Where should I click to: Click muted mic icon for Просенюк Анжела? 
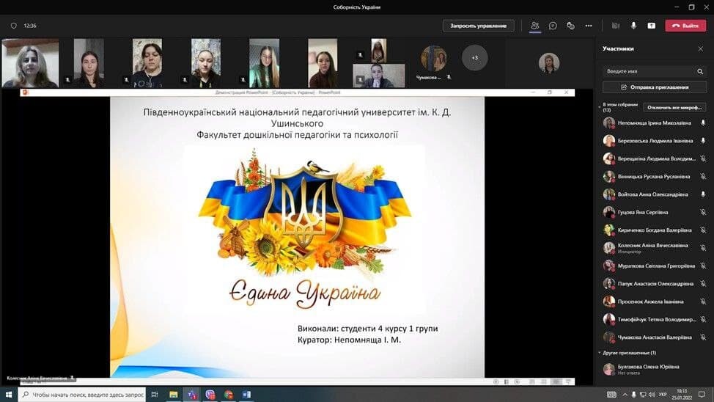click(703, 301)
